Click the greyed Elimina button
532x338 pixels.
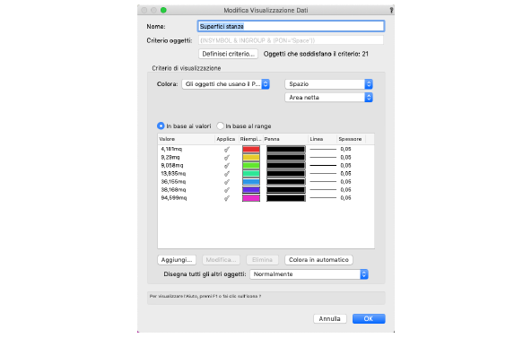click(262, 260)
